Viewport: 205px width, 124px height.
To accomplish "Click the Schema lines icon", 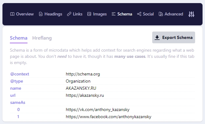I will 114,14.
